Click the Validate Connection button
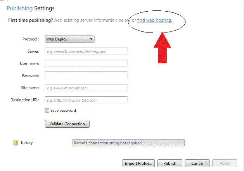This screenshot has height=171, width=244. (67, 124)
